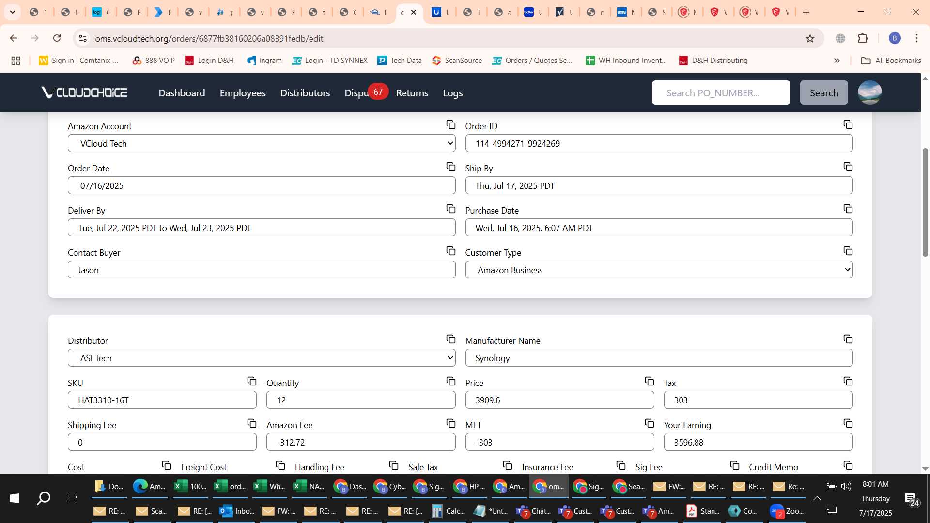This screenshot has width=930, height=523.
Task: Copy the Insurance Fee value
Action: coord(620,466)
